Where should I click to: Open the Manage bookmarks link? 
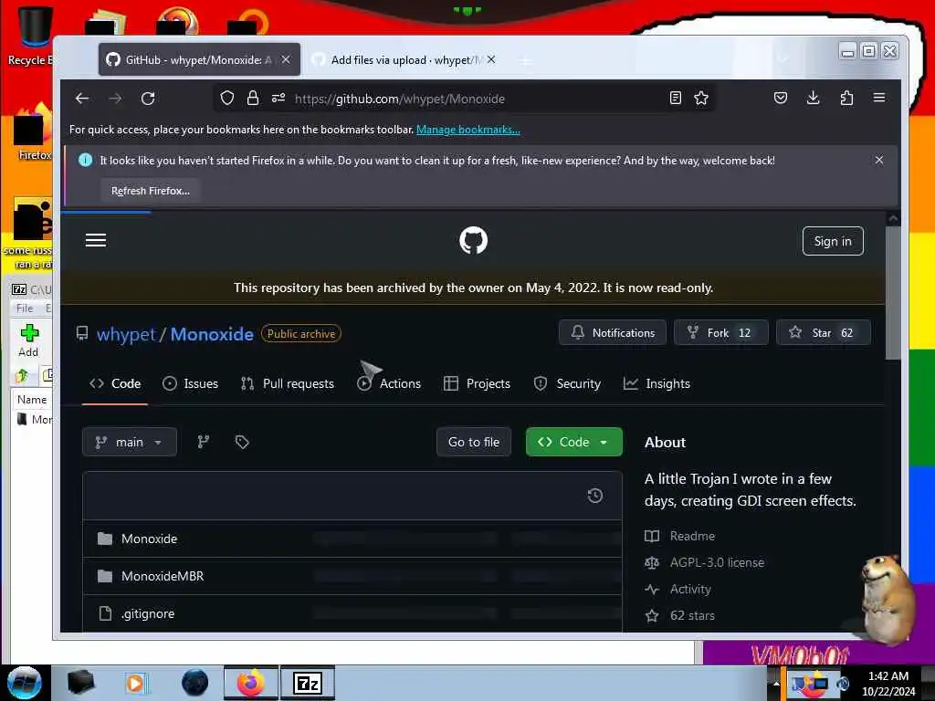point(468,130)
